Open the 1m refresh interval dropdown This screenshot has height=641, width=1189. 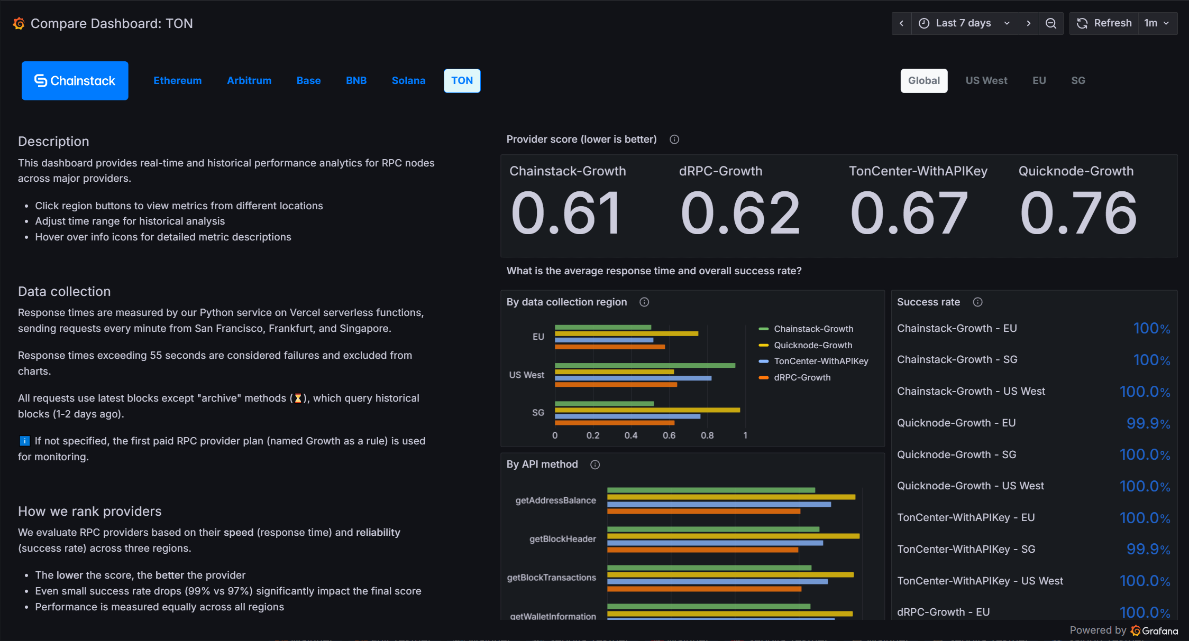tap(1157, 23)
